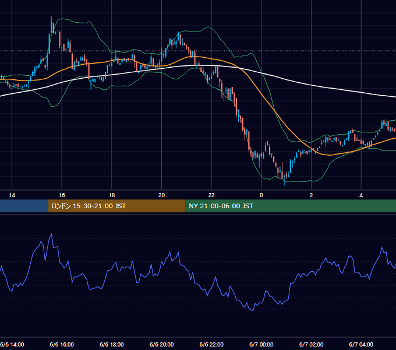The height and width of the screenshot is (350, 396).
Task: Select the ロンドン 15:30-21:00 JST session bar
Action: [116, 206]
